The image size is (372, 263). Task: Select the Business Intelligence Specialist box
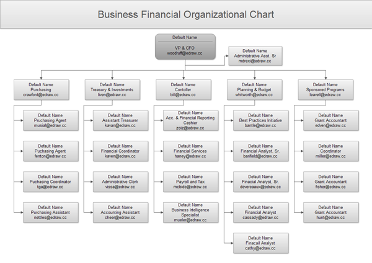pyautogui.click(x=191, y=212)
